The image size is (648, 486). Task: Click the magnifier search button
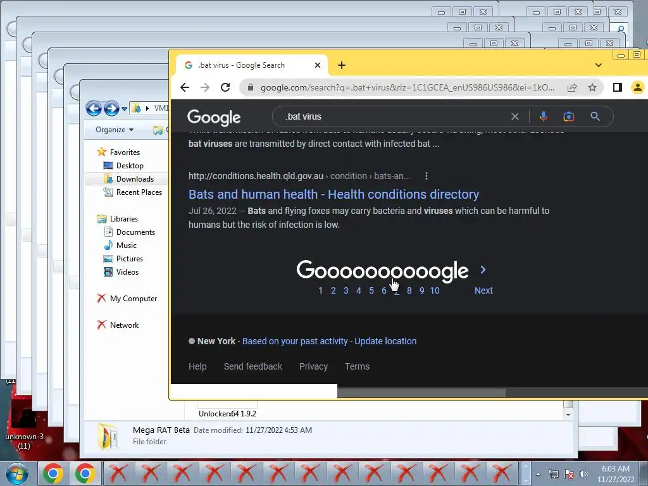coord(595,116)
